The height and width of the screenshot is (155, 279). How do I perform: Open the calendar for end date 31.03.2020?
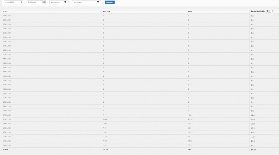[x=44, y=2]
